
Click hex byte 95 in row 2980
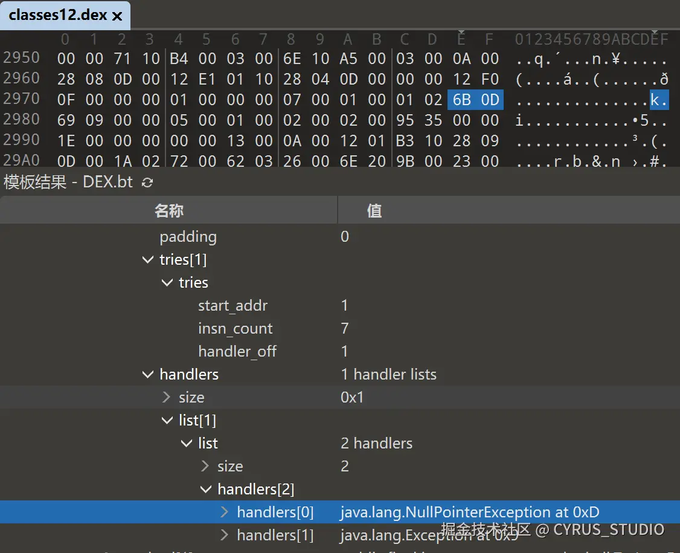pos(405,120)
